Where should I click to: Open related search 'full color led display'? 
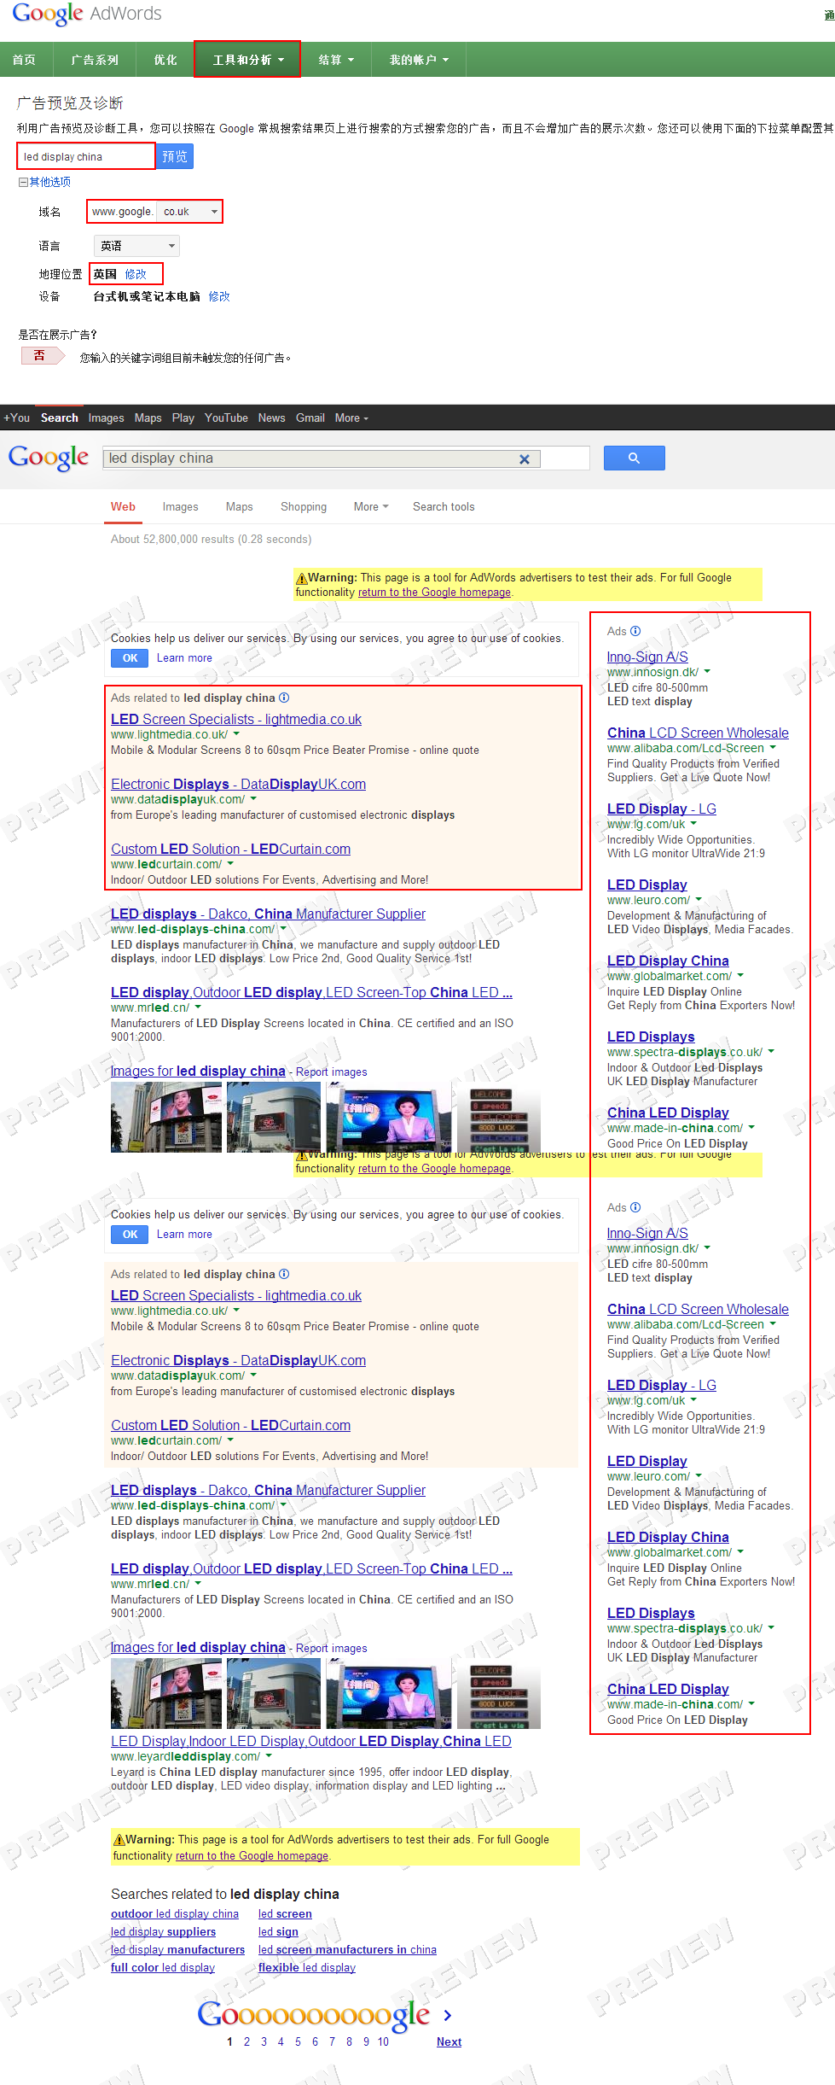click(x=163, y=1967)
